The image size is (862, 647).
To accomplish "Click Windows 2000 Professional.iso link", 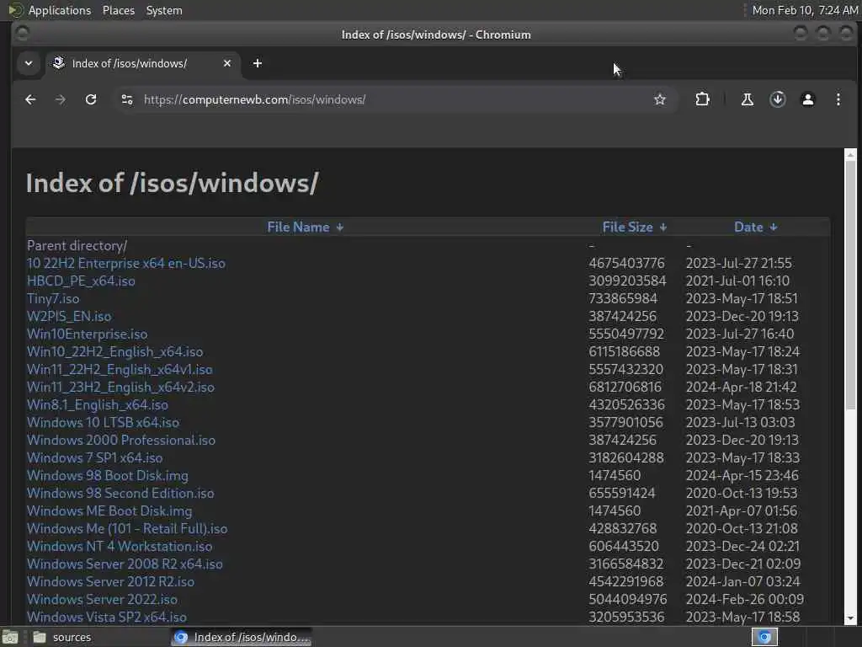I will click(121, 440).
